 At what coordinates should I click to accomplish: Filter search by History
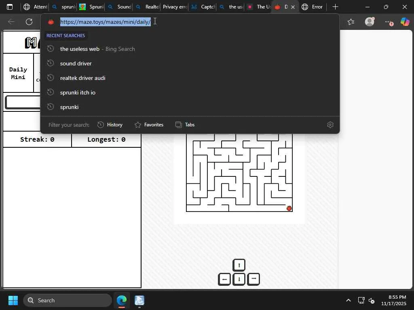pos(110,125)
